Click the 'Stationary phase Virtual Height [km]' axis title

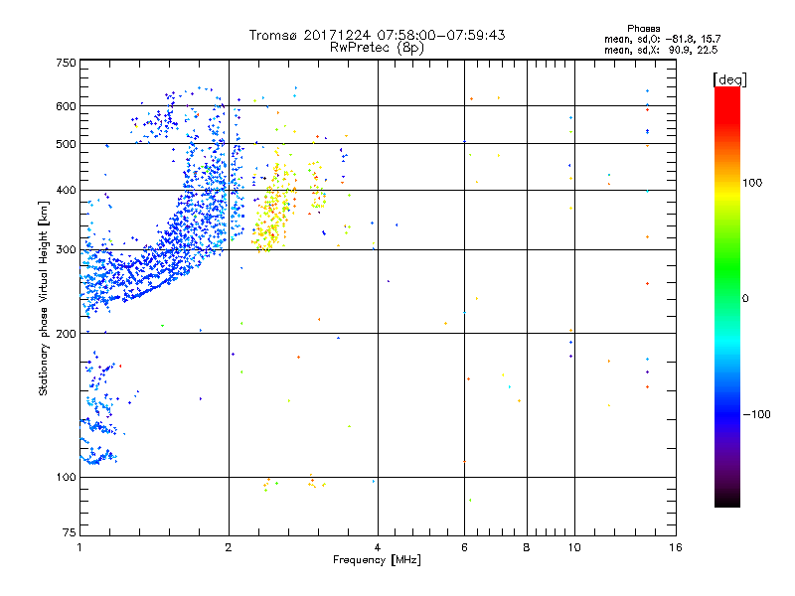click(44, 298)
